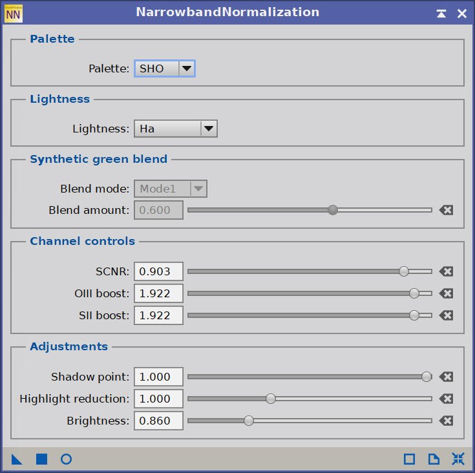Click the Brightness slider handle
This screenshot has width=475, height=473.
pyautogui.click(x=249, y=421)
